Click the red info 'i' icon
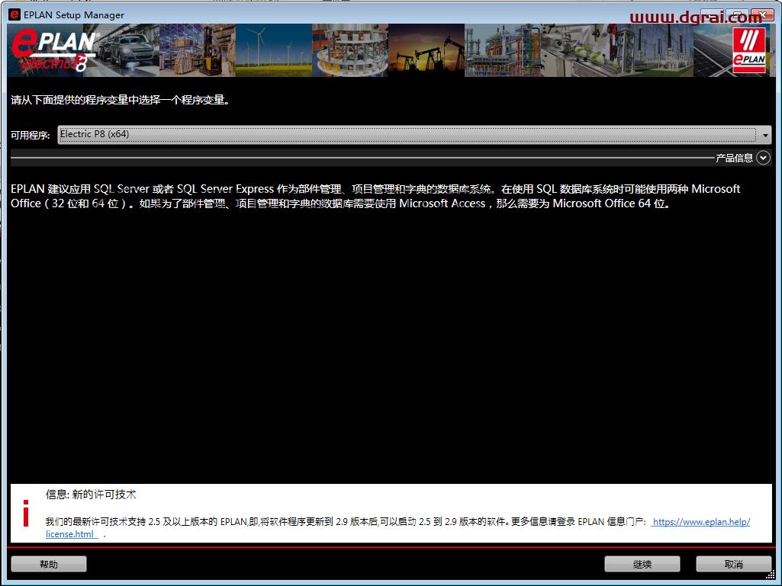 [26, 514]
